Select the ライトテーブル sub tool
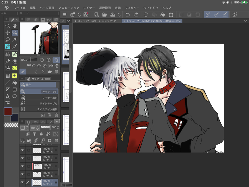This screenshot has height=187, width=249. (x=39, y=103)
